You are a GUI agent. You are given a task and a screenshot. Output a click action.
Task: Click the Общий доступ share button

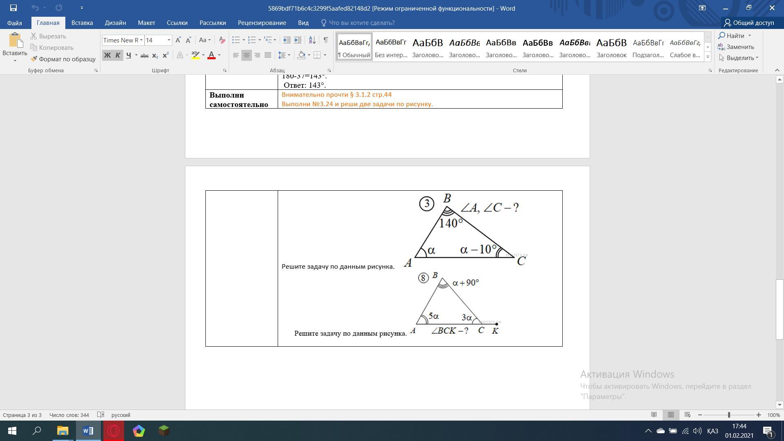tap(749, 23)
